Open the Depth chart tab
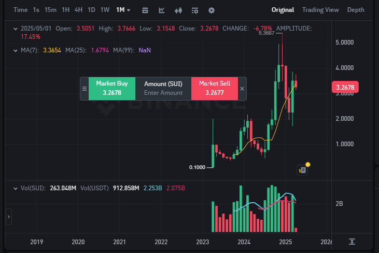The width and height of the screenshot is (379, 253). coord(356,10)
